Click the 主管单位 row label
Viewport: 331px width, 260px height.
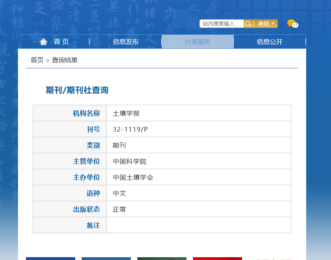pos(86,162)
